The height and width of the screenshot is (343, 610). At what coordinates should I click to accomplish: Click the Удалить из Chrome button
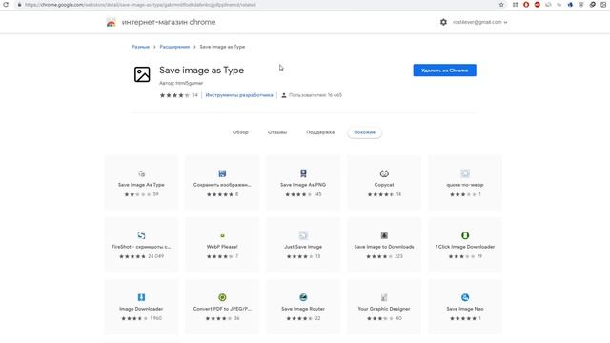point(444,70)
